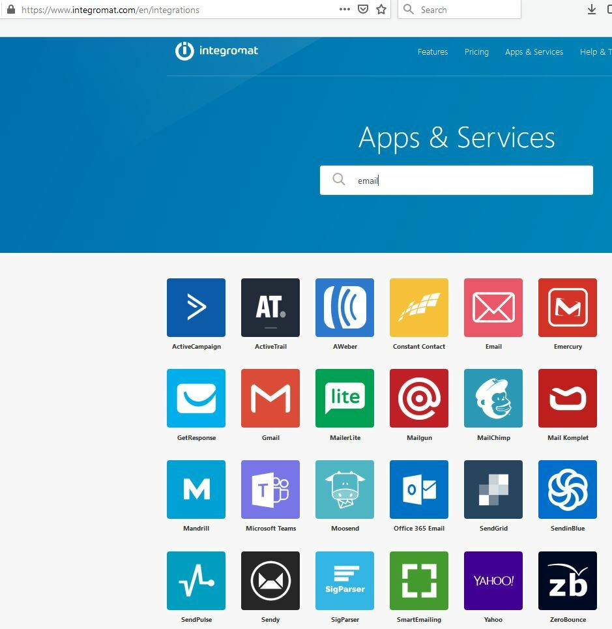Click the SigParser label text
This screenshot has height=629, width=612.
(345, 620)
